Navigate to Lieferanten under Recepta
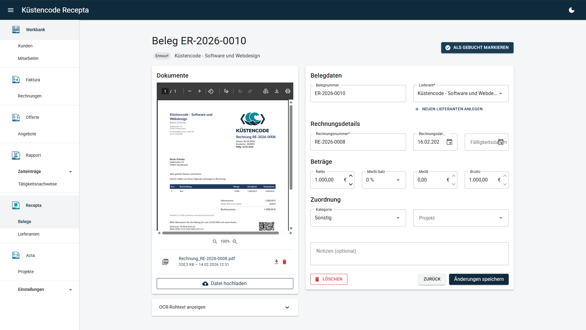Image resolution: width=586 pixels, height=330 pixels. [28, 234]
